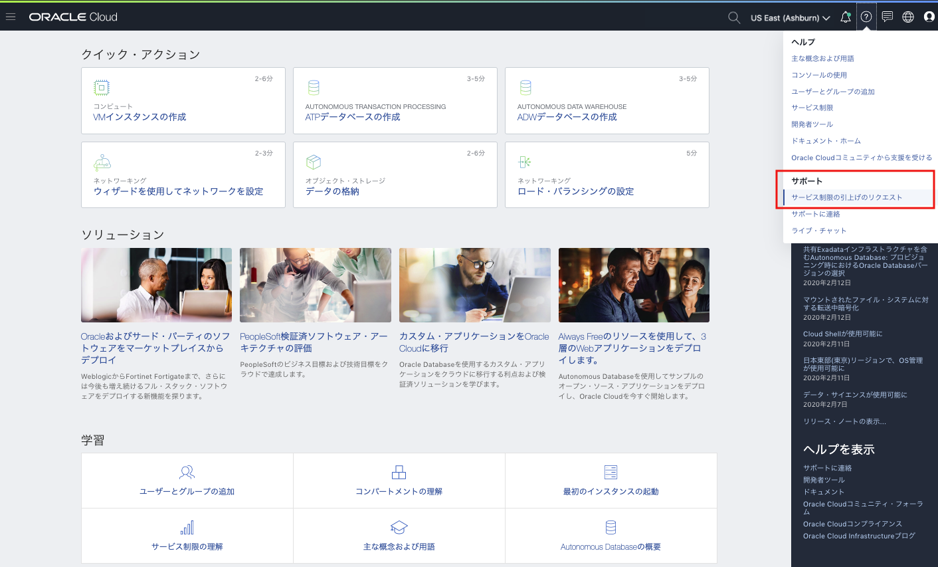Click the load balancer icon
938x567 pixels.
(525, 162)
